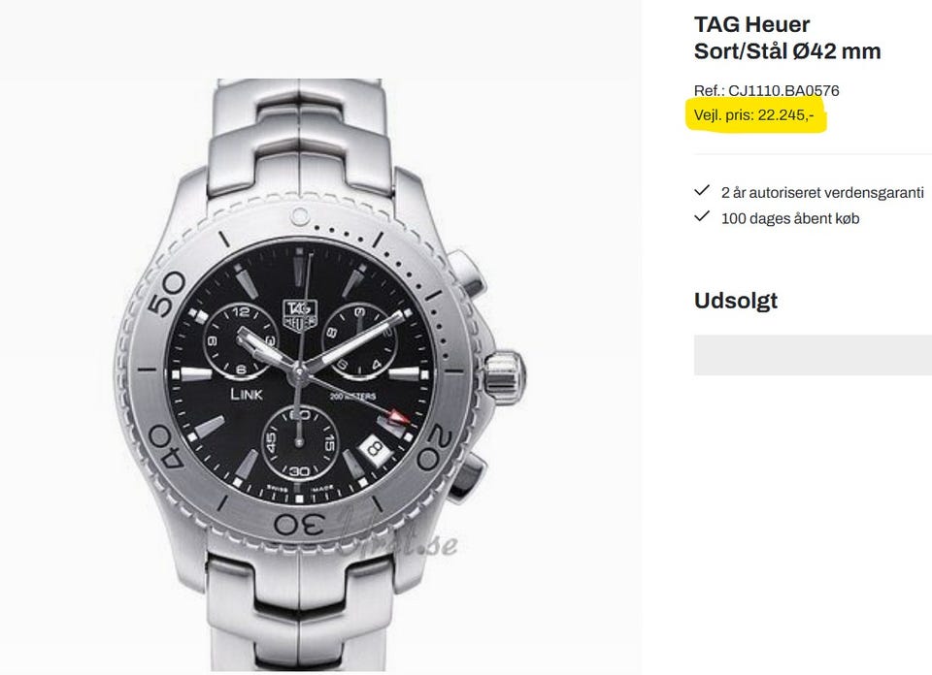Click the highlighted Vejl. pris 22.245,- text
Image resolution: width=932 pixels, height=675 pixels.
pos(754,116)
